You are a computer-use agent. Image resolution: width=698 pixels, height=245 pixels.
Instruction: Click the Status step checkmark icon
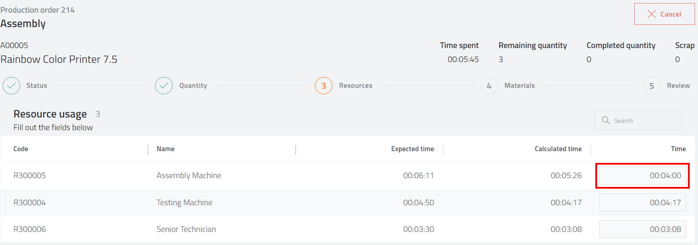click(x=11, y=86)
